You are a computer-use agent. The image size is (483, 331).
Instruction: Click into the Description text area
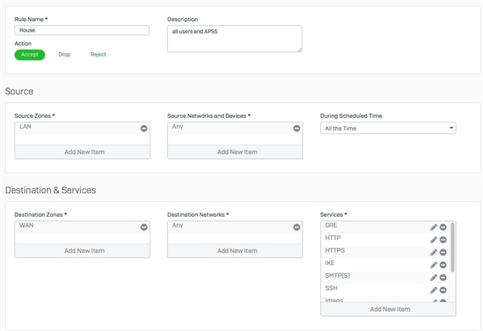coord(234,39)
